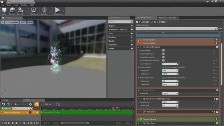
Task: Toggle the AutoComplete checkbox
Action: (163, 50)
